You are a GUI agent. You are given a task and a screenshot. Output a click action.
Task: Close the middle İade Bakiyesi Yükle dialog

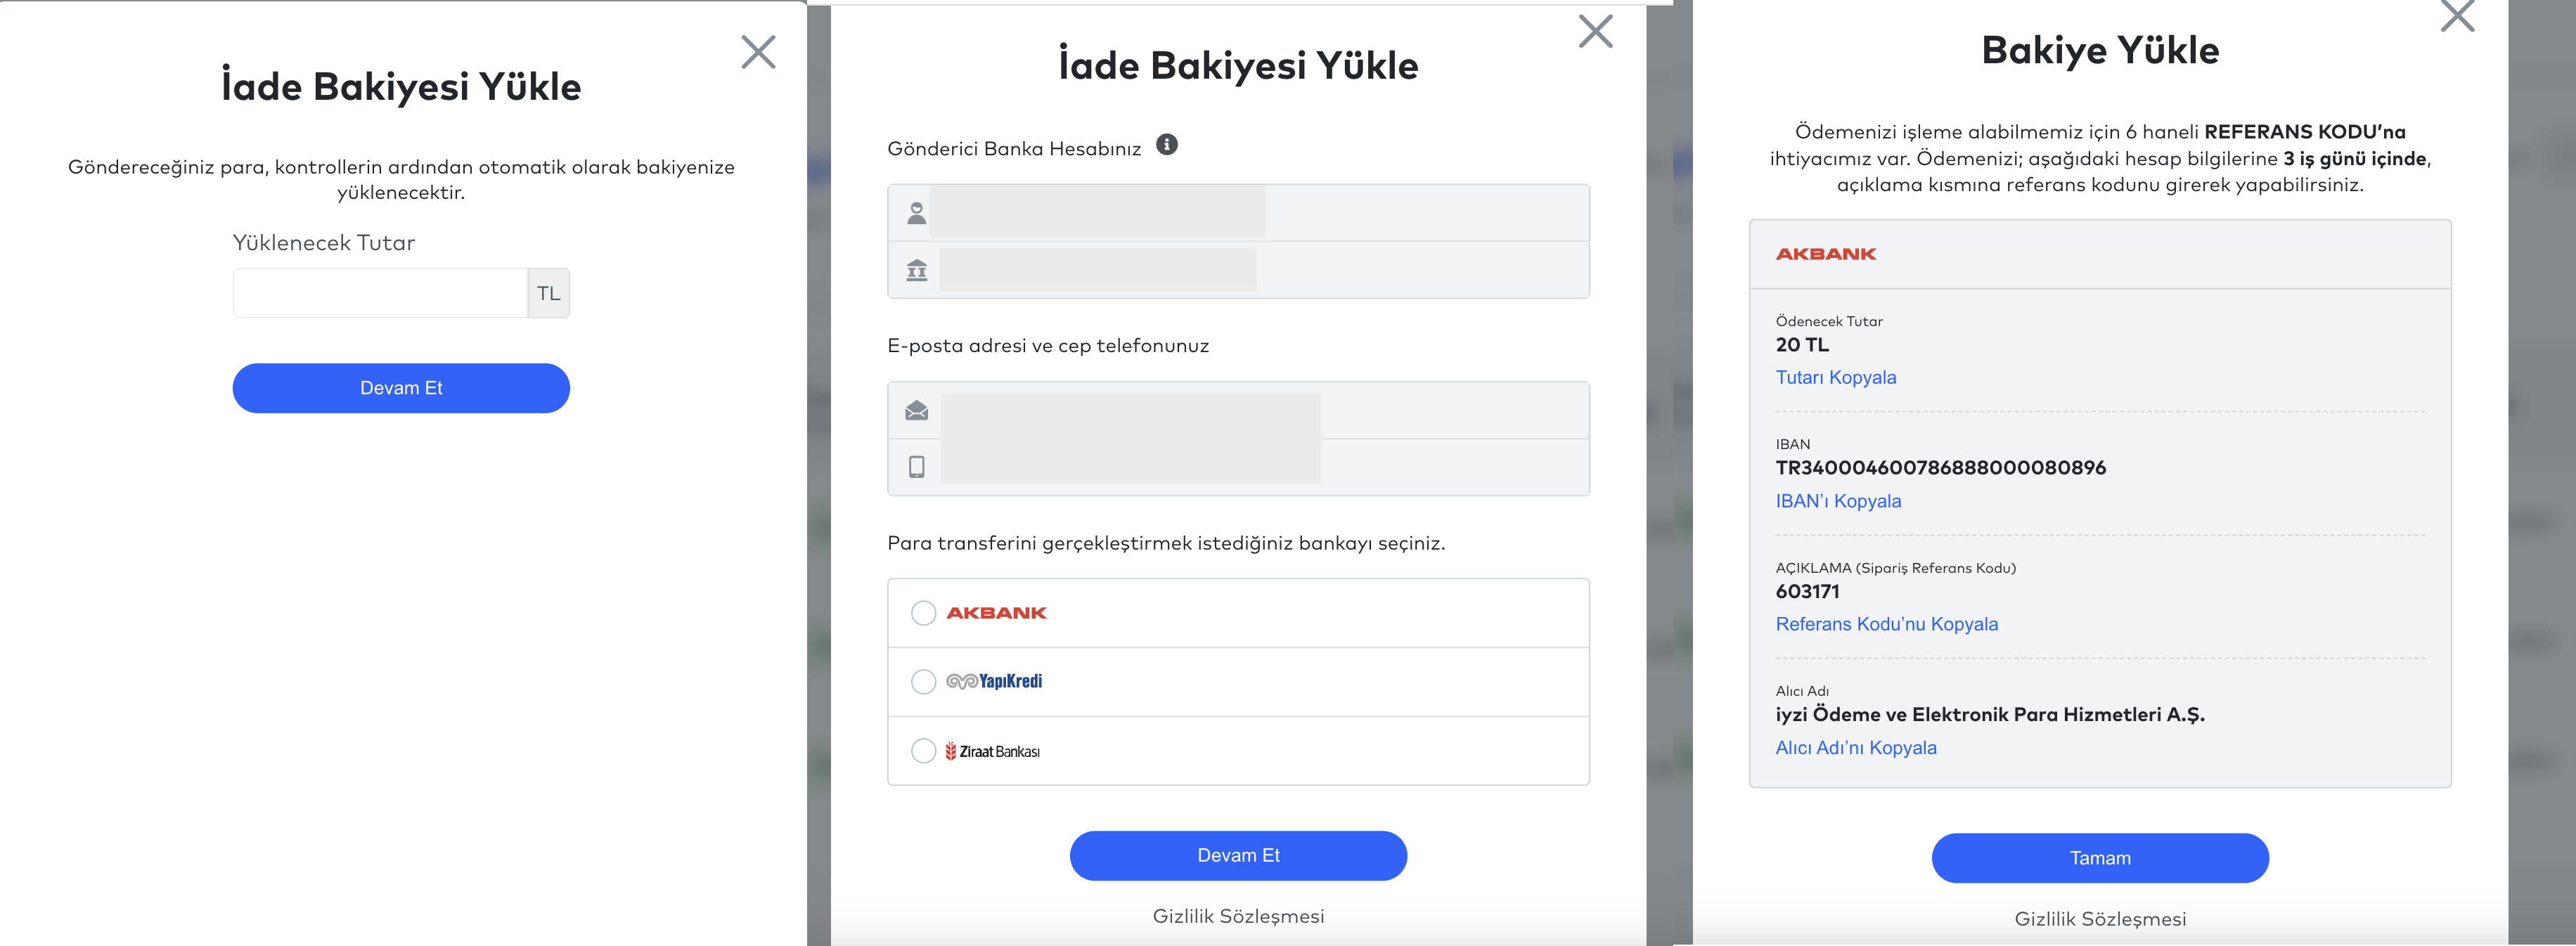tap(1595, 31)
